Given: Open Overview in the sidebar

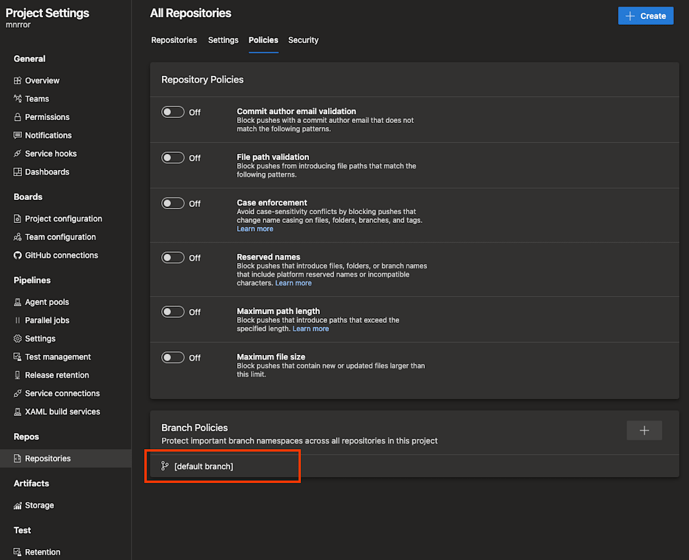Looking at the screenshot, I should (x=42, y=80).
